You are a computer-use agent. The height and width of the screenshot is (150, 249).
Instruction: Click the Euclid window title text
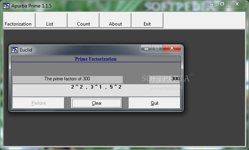(x=26, y=50)
